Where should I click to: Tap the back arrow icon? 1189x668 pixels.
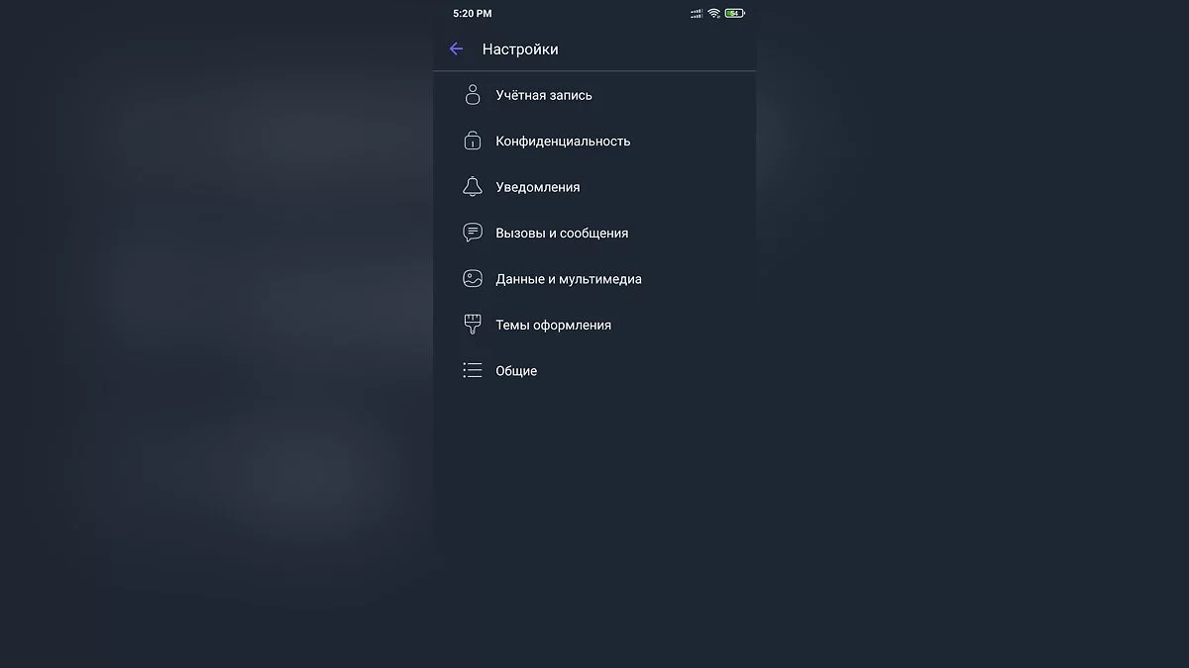456,48
